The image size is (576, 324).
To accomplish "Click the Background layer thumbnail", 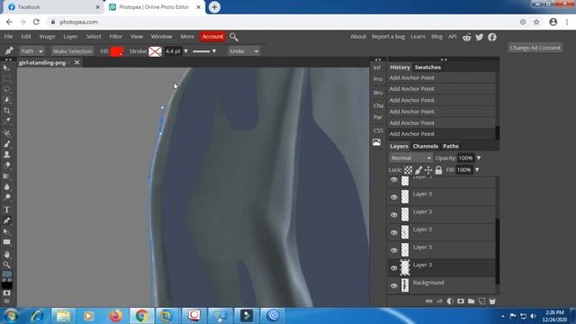I will 405,285.
